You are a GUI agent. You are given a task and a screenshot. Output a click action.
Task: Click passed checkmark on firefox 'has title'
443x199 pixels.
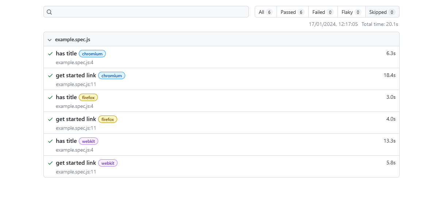coord(50,97)
